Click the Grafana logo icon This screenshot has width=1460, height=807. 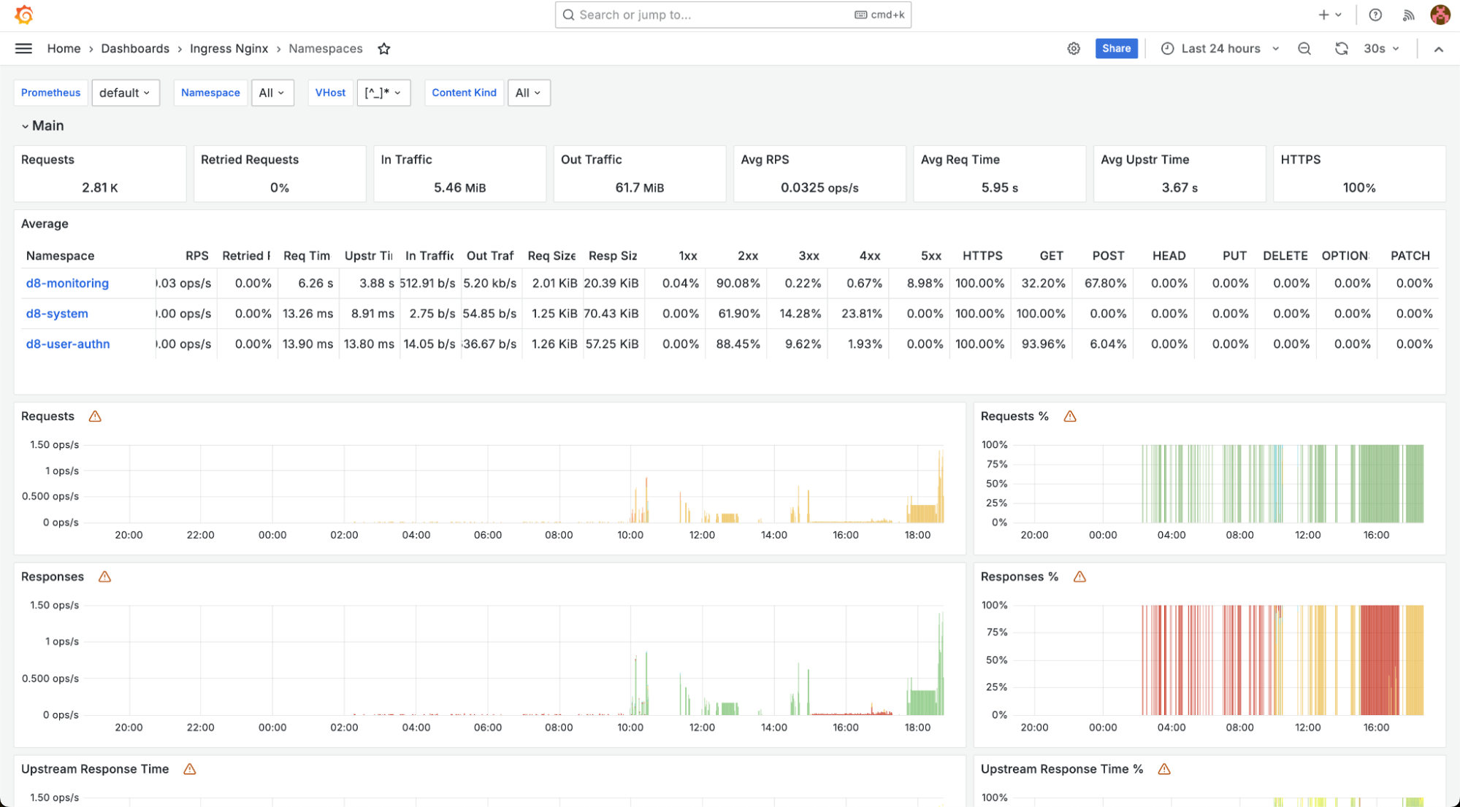click(x=24, y=15)
